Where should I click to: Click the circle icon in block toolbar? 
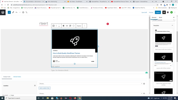click(73, 26)
